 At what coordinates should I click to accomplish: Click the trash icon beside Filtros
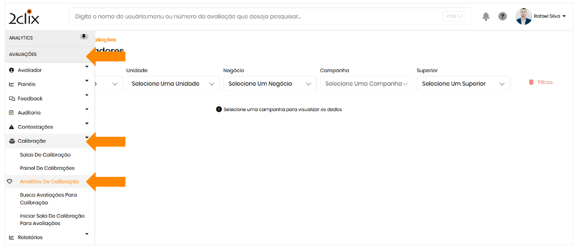(x=531, y=82)
